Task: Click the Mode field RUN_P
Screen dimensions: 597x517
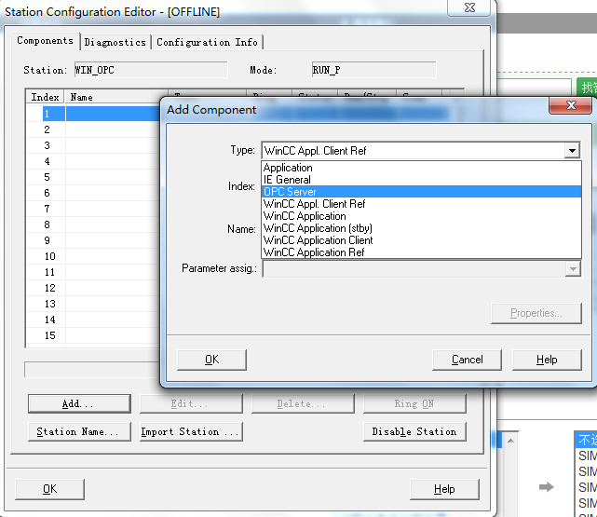Action: (373, 70)
